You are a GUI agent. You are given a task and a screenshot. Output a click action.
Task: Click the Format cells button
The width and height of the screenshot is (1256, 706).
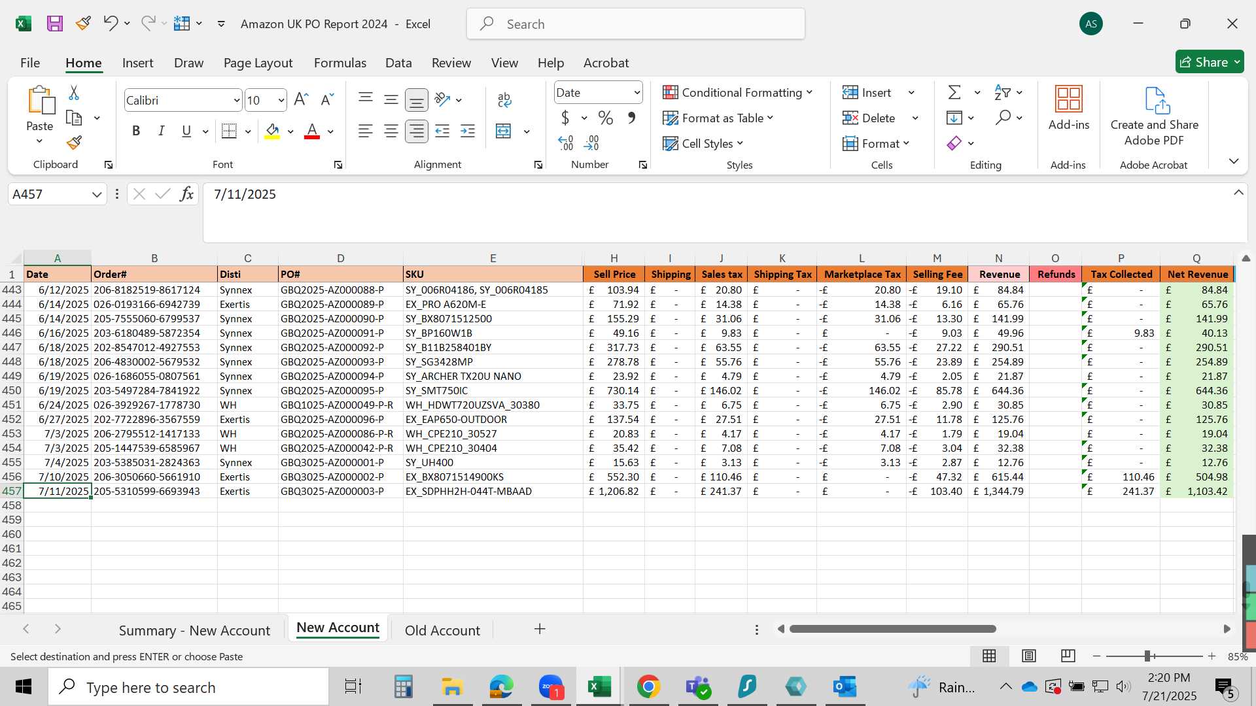pyautogui.click(x=876, y=144)
